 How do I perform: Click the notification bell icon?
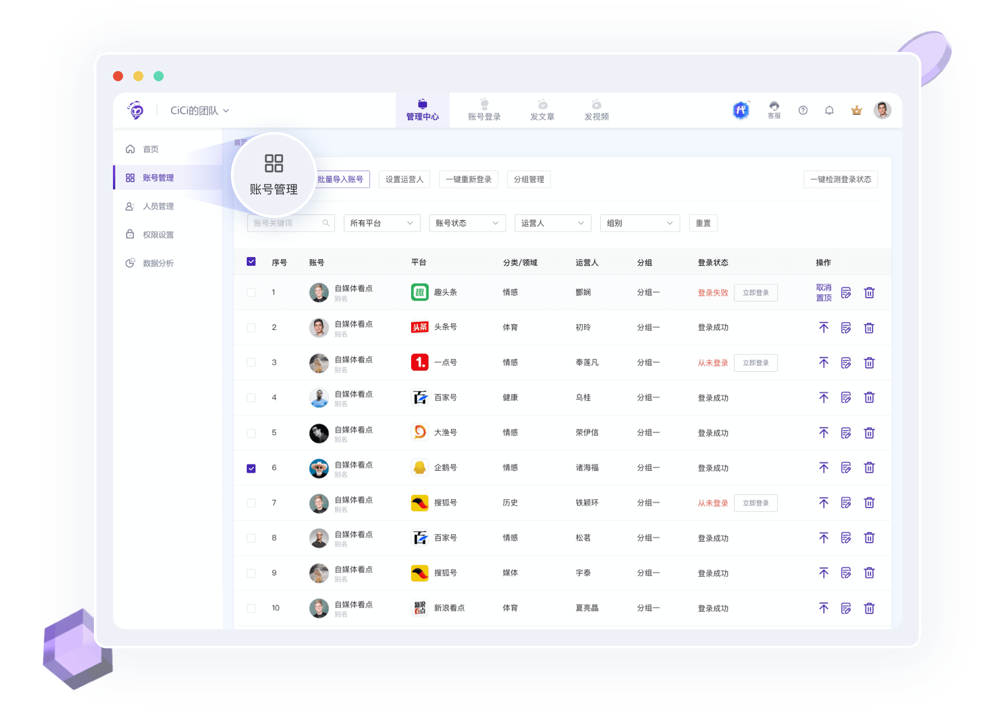tap(829, 110)
